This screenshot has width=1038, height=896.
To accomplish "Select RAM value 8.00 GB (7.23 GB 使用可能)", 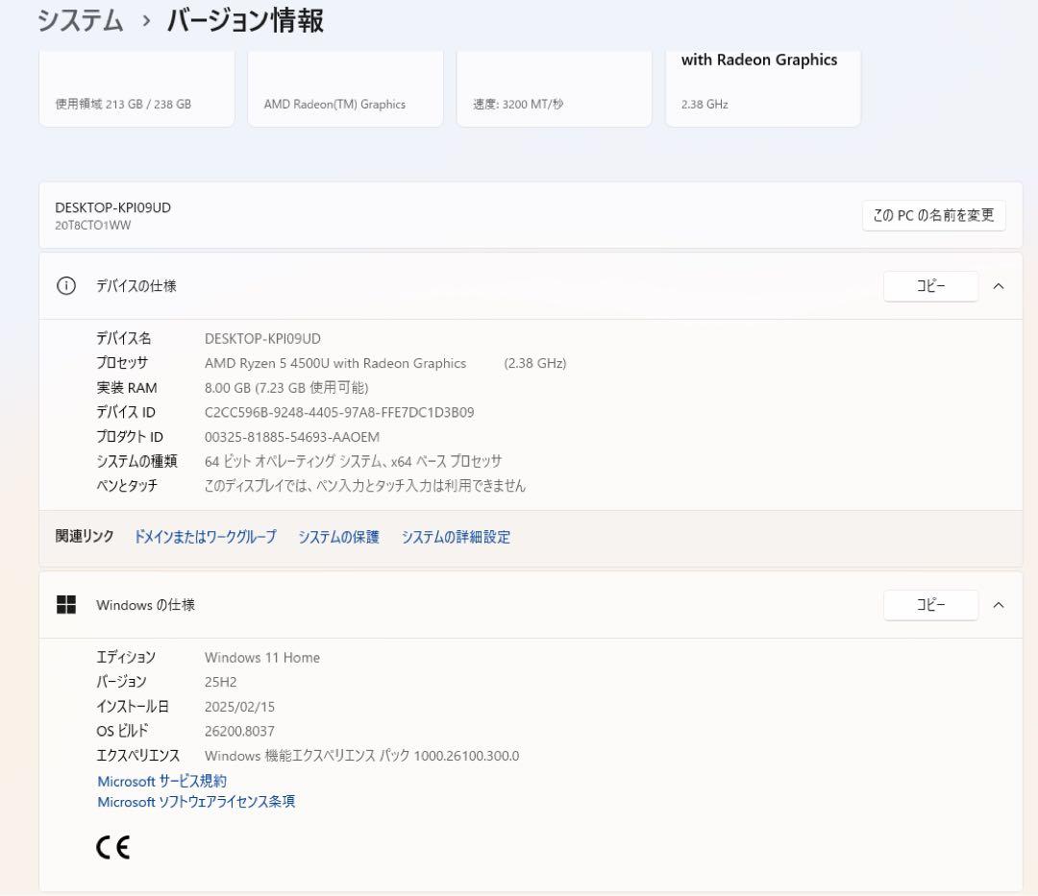I will (x=286, y=387).
